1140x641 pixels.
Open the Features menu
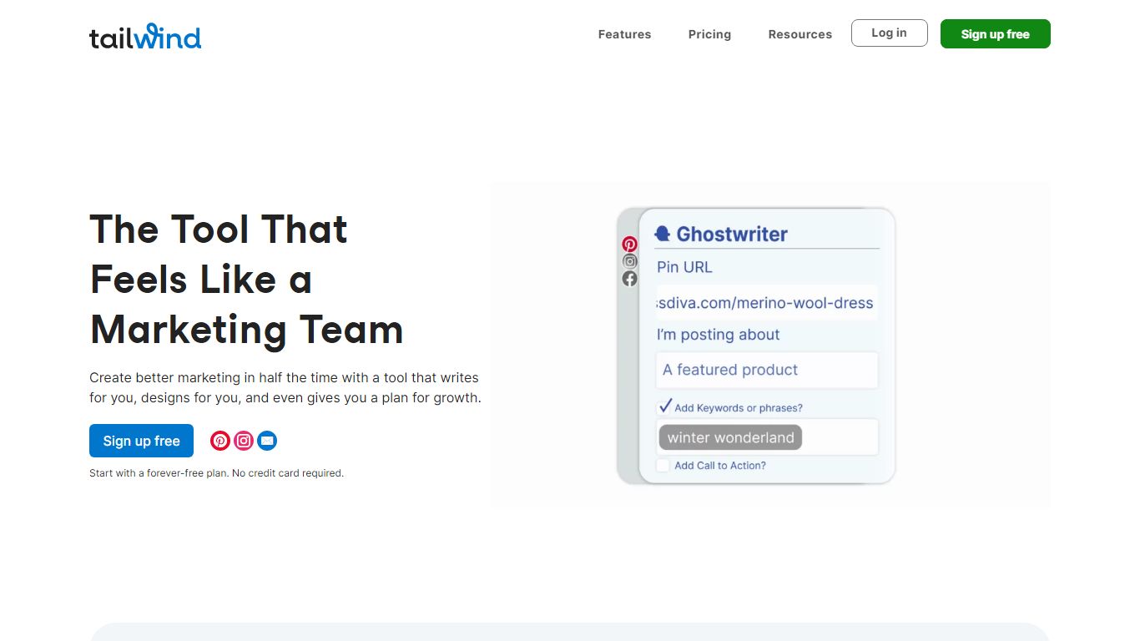(x=624, y=34)
